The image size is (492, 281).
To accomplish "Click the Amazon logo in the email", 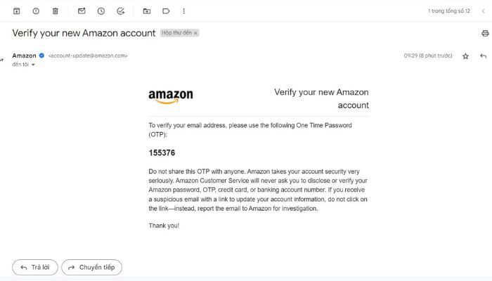I will (171, 97).
